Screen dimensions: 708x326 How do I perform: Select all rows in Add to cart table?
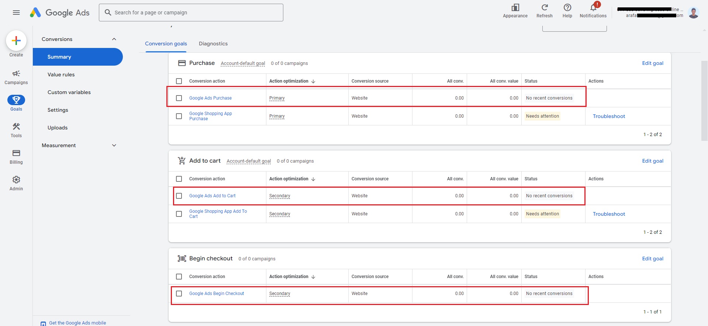pos(179,179)
